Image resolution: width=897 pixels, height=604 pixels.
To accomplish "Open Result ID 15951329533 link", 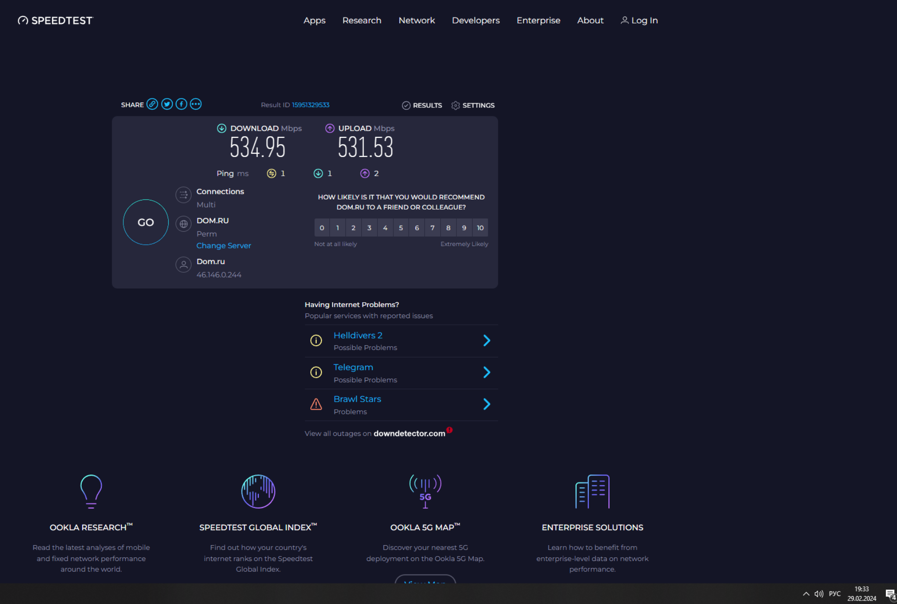I will point(311,105).
